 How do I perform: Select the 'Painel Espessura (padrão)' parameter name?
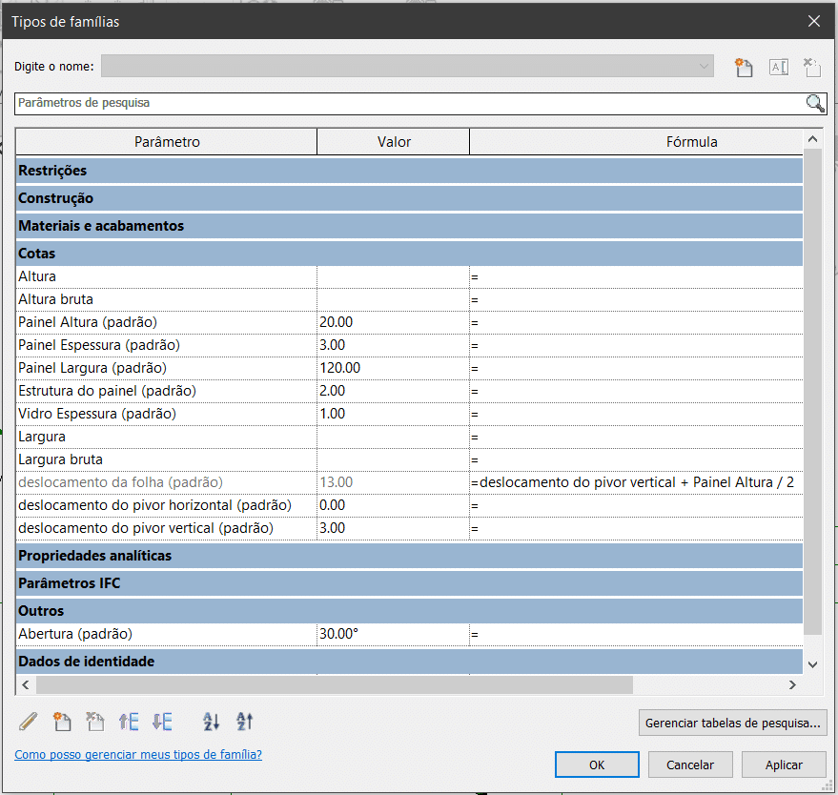click(x=99, y=345)
